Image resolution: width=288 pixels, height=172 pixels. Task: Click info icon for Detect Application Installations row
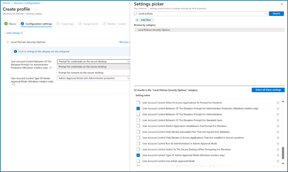(278, 126)
